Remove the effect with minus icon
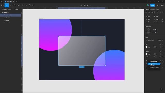 click(163, 64)
